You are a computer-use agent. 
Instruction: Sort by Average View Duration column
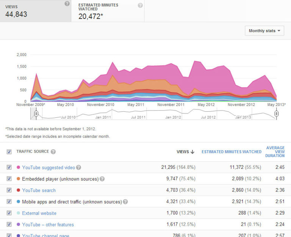pyautogui.click(x=275, y=152)
